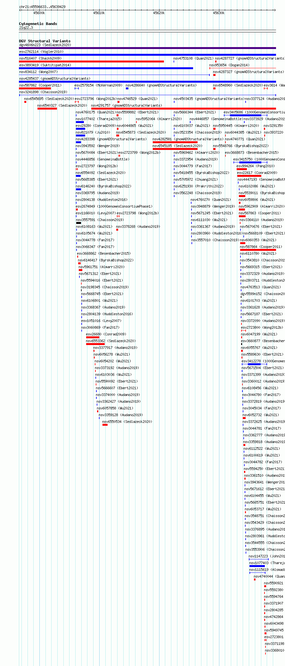Screen dimensions: 285x666
Task: Click nsv6548960 (Sedlazeck2020) variant
Action: click(238, 86)
